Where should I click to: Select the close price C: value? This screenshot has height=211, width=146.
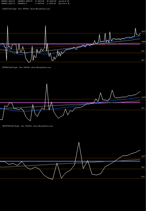coord(39,4)
